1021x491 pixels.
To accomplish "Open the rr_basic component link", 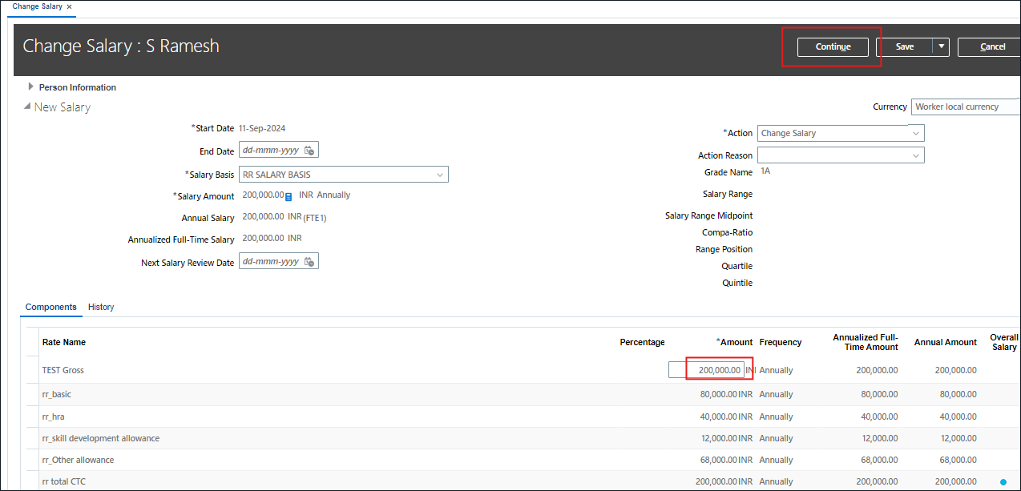I will (56, 394).
